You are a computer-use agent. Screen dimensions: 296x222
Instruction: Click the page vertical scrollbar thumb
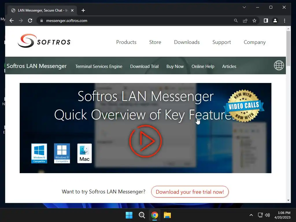tap(288, 48)
